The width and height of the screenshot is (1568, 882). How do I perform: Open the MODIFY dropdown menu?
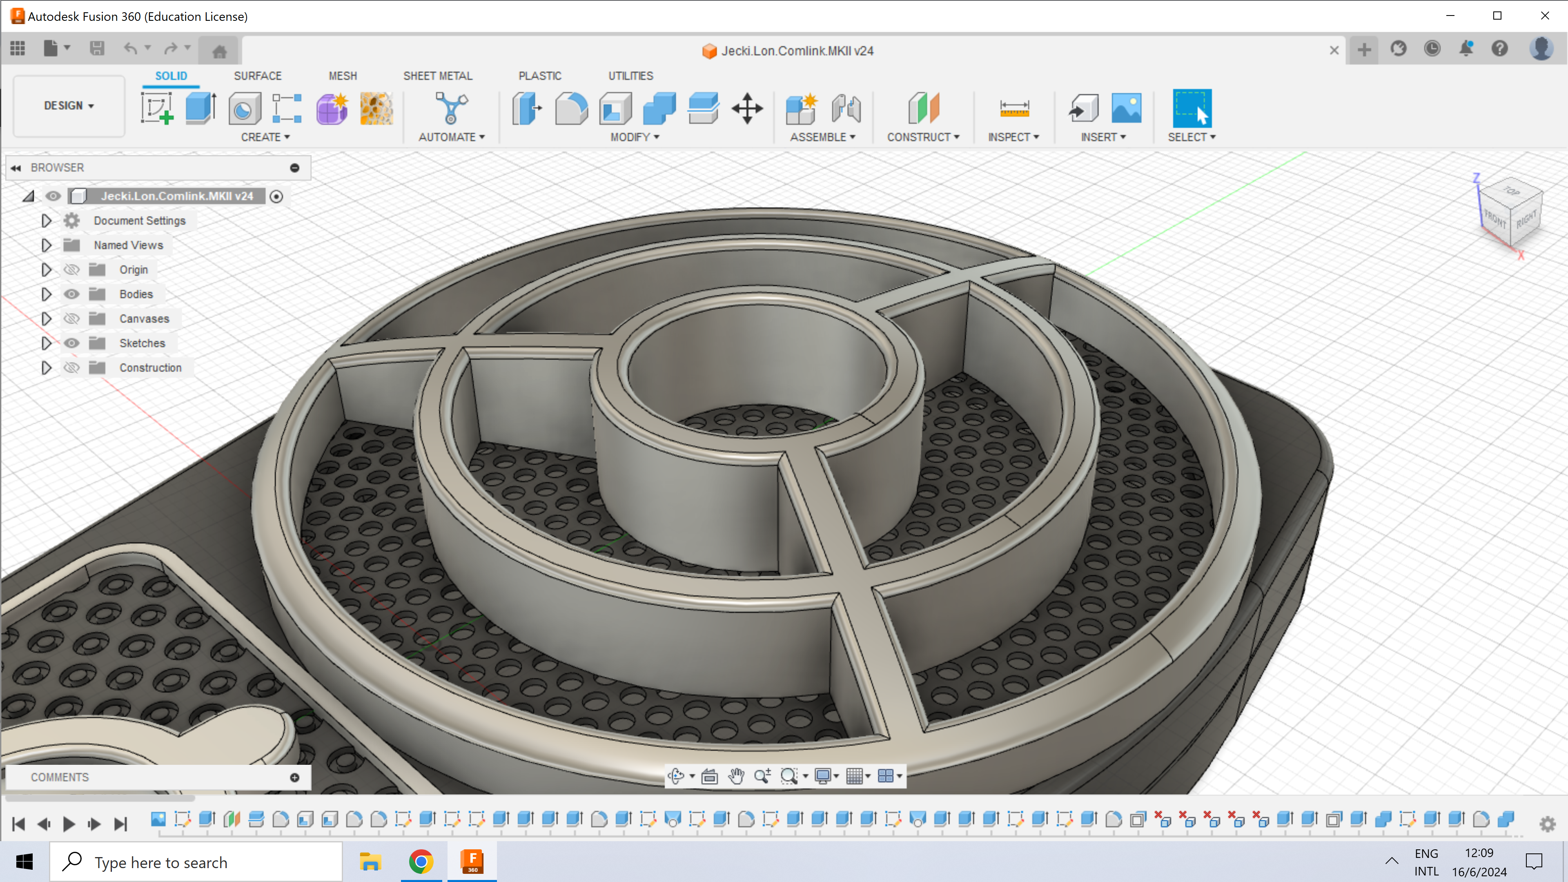pyautogui.click(x=635, y=137)
